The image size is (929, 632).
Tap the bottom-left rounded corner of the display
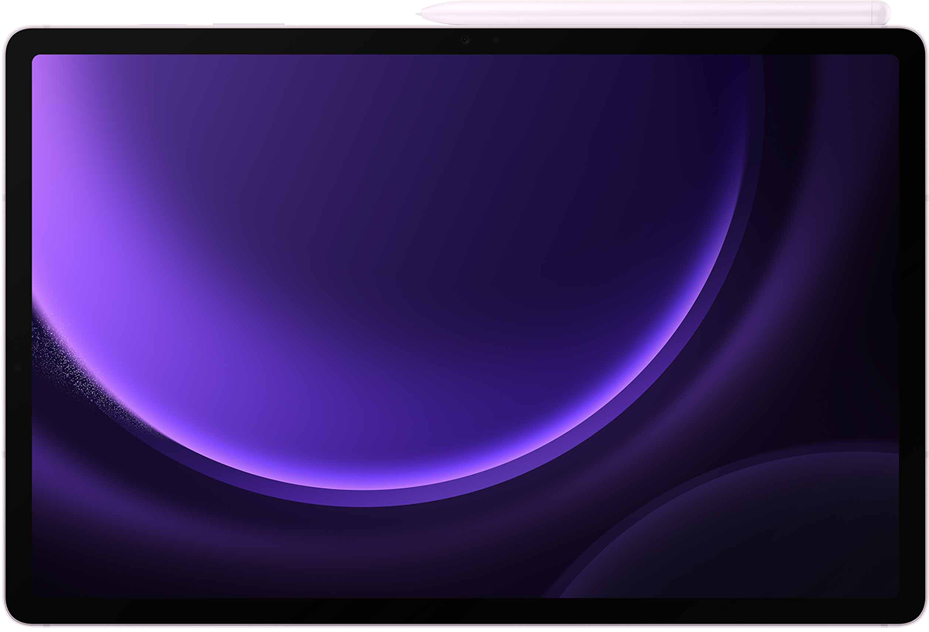(36, 593)
